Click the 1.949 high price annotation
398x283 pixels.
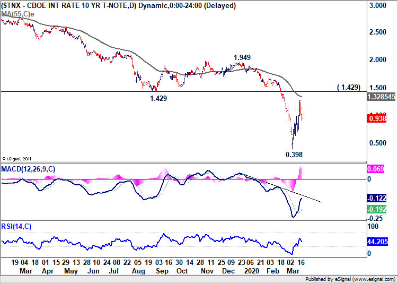coord(242,58)
